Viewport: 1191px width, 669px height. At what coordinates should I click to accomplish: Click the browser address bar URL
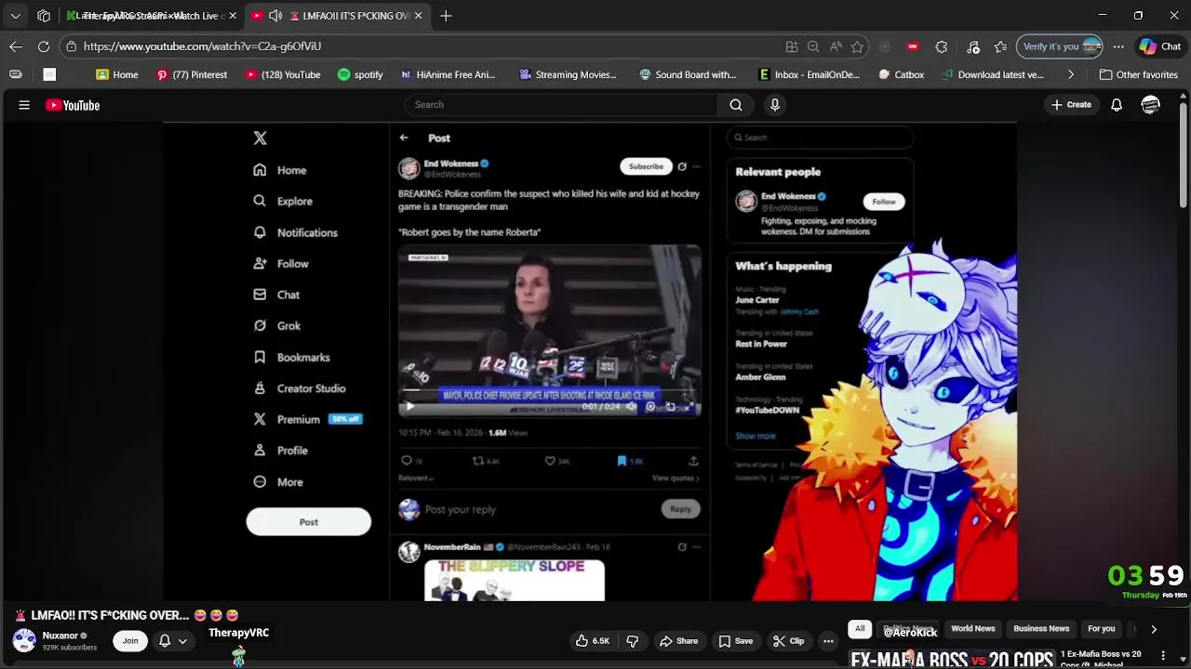point(202,46)
